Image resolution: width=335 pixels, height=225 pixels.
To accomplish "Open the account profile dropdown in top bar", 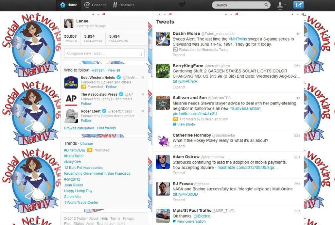I will pyautogui.click(x=281, y=5).
